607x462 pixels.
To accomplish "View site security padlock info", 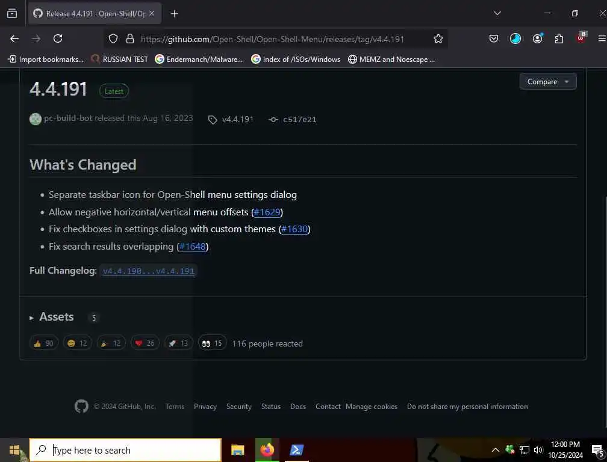I will 130,38.
